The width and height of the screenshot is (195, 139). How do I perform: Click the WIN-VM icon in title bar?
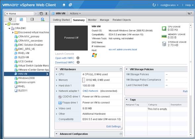click(x=53, y=14)
